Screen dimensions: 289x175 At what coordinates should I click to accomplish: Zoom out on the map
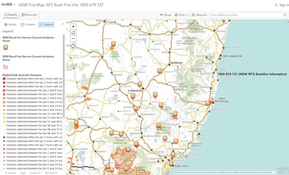tap(73, 38)
